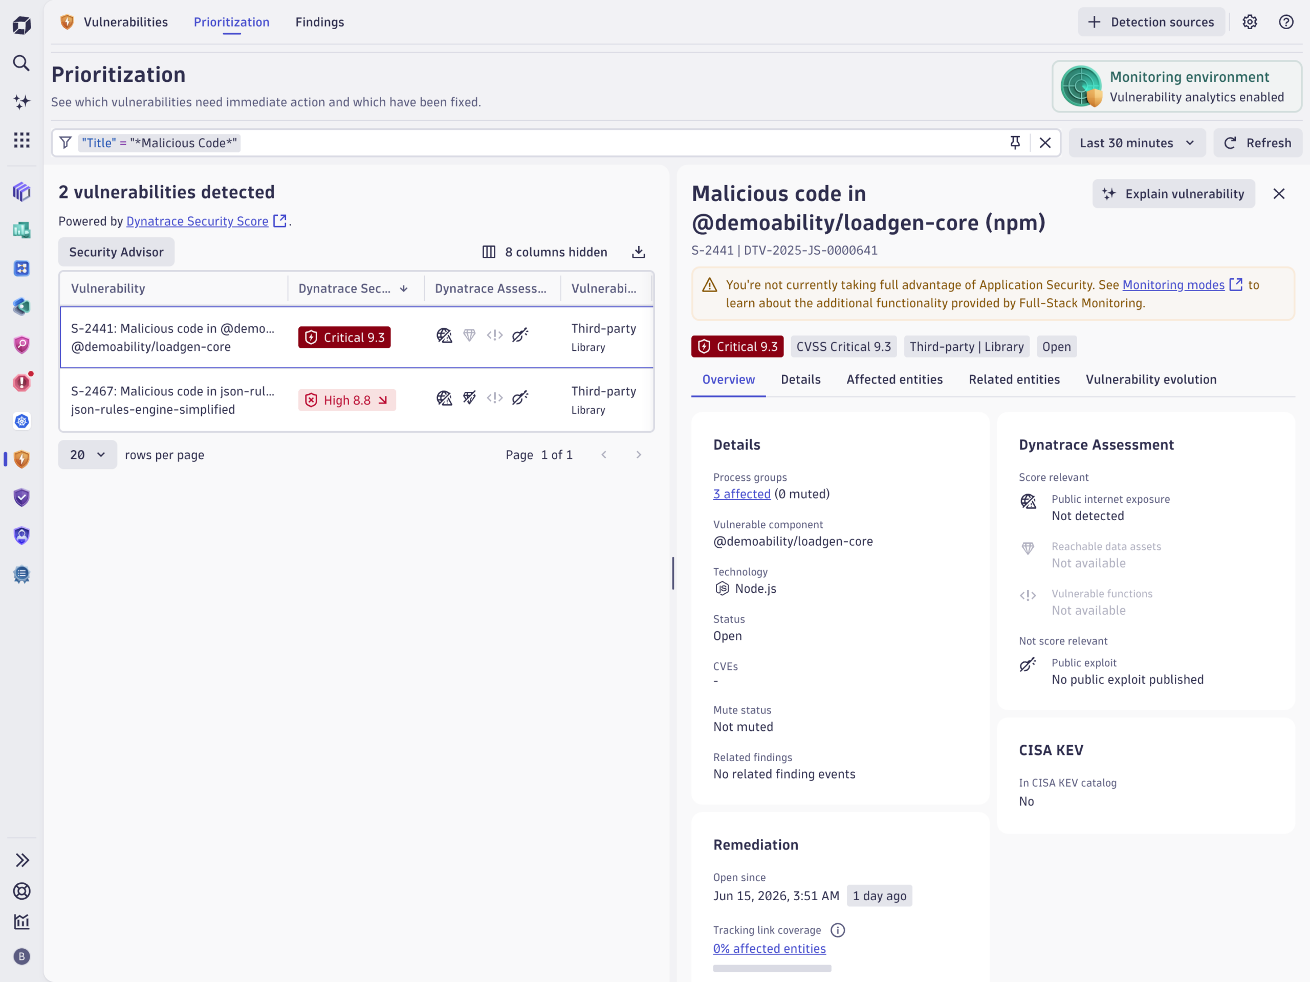1310x982 pixels.
Task: Switch to the Findings tab
Action: (320, 22)
